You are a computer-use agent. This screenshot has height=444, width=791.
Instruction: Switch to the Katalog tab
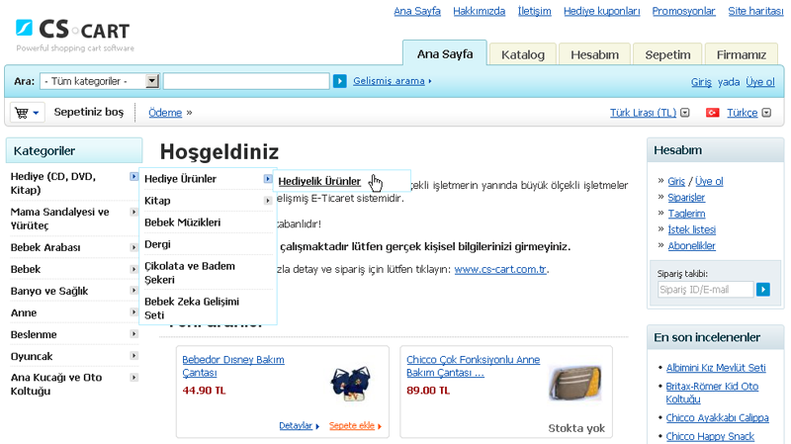(523, 54)
